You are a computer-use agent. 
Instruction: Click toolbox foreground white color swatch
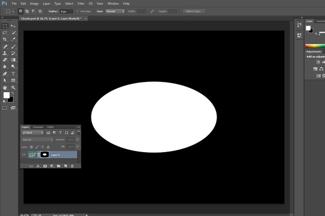pyautogui.click(x=6, y=95)
